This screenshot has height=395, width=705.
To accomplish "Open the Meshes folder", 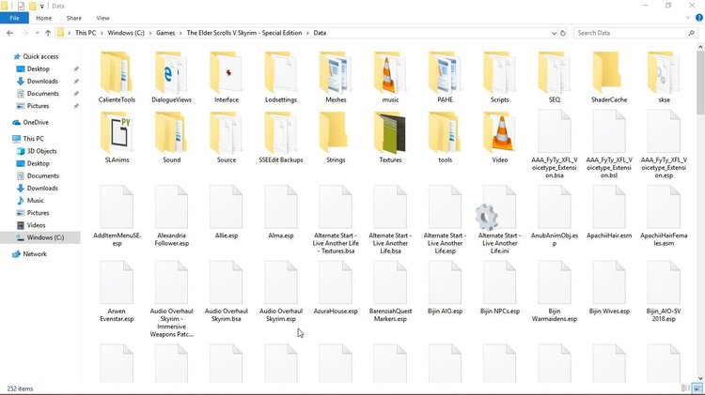I will [336, 77].
